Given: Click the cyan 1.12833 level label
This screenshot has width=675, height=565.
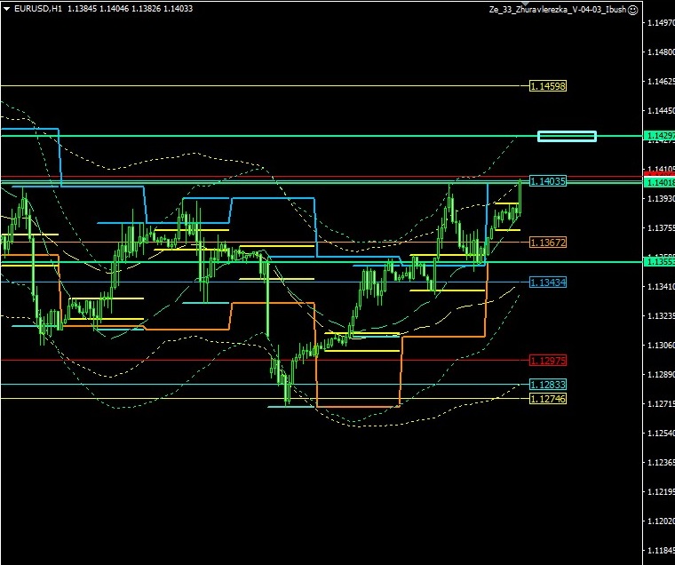Looking at the screenshot, I should [x=547, y=385].
